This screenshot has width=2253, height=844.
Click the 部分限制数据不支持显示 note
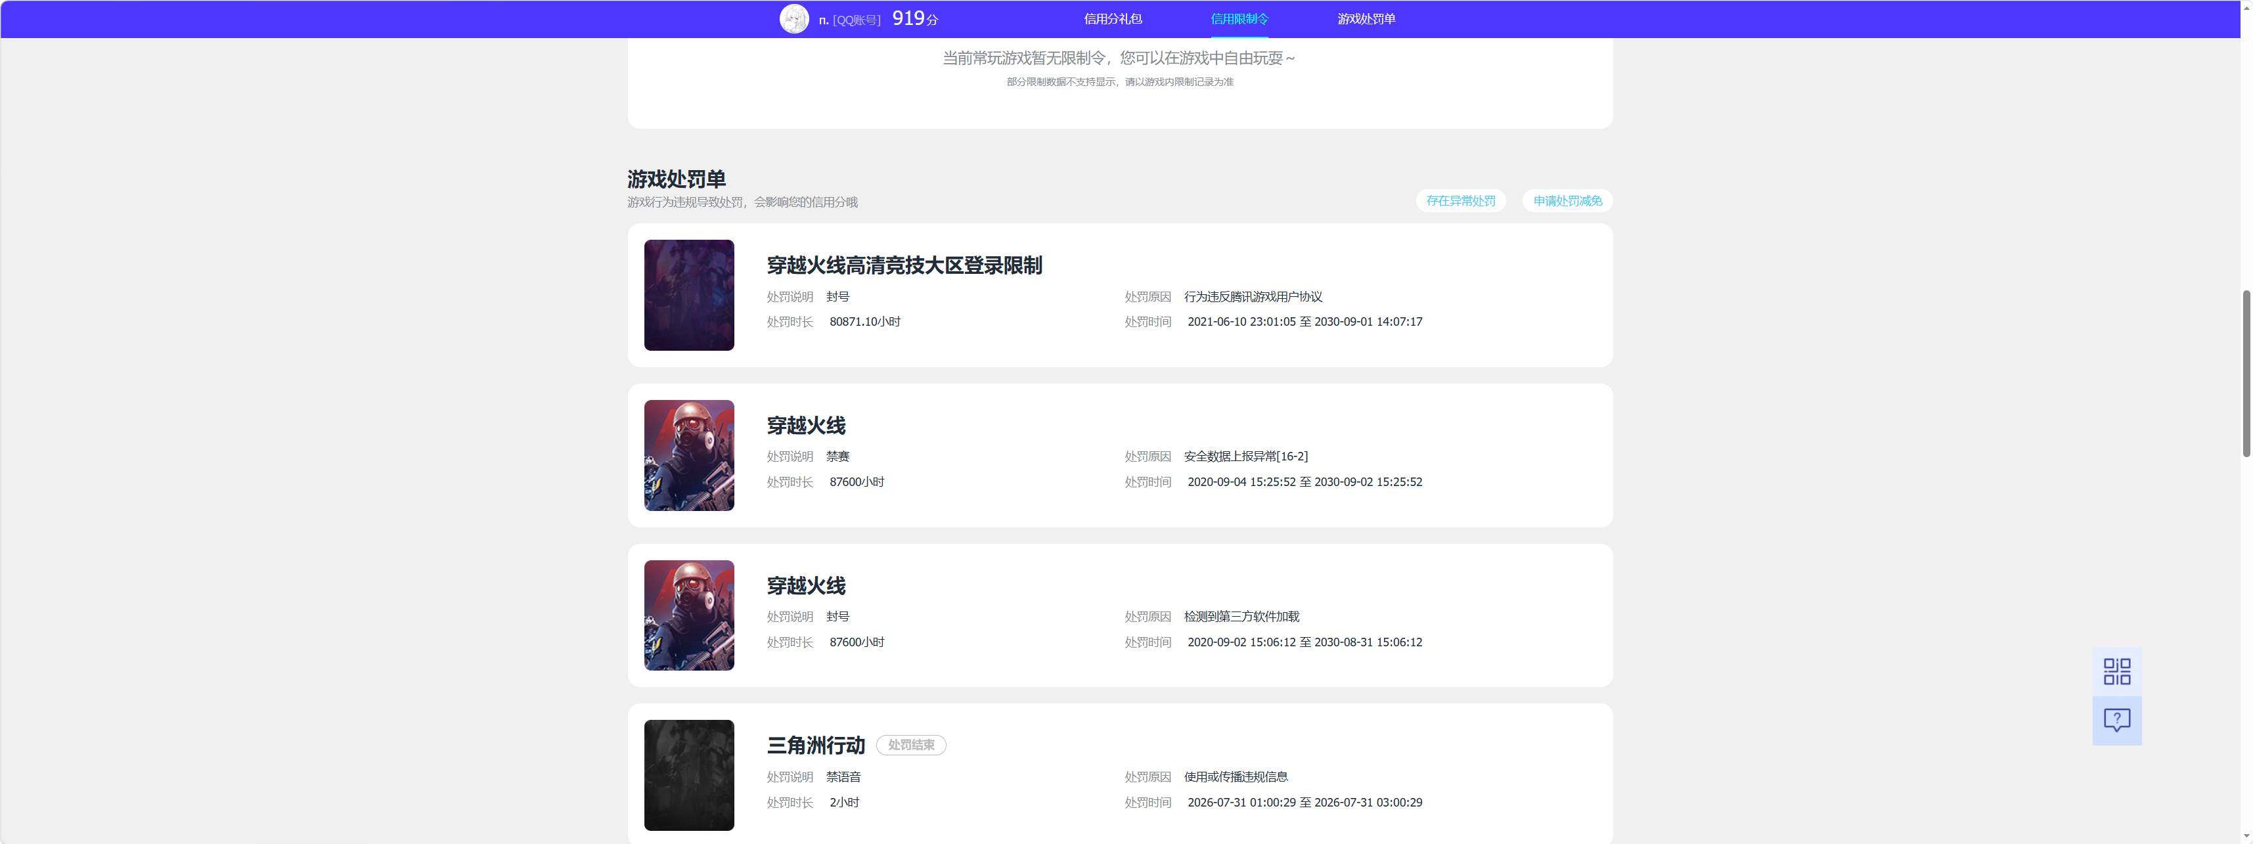1119,82
